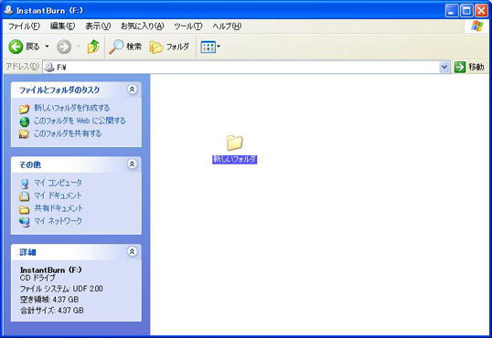Go up one folder level icon
The image size is (492, 338).
coord(93,47)
